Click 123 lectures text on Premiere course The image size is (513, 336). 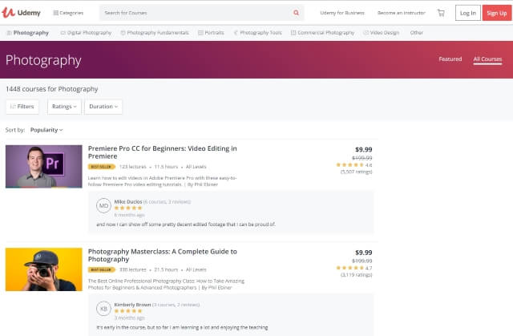click(132, 167)
